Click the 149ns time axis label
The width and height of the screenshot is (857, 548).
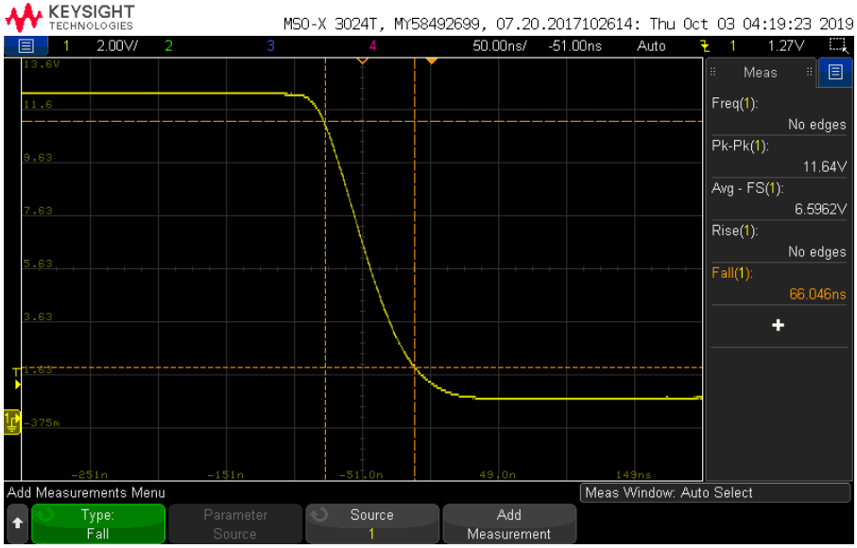(633, 475)
